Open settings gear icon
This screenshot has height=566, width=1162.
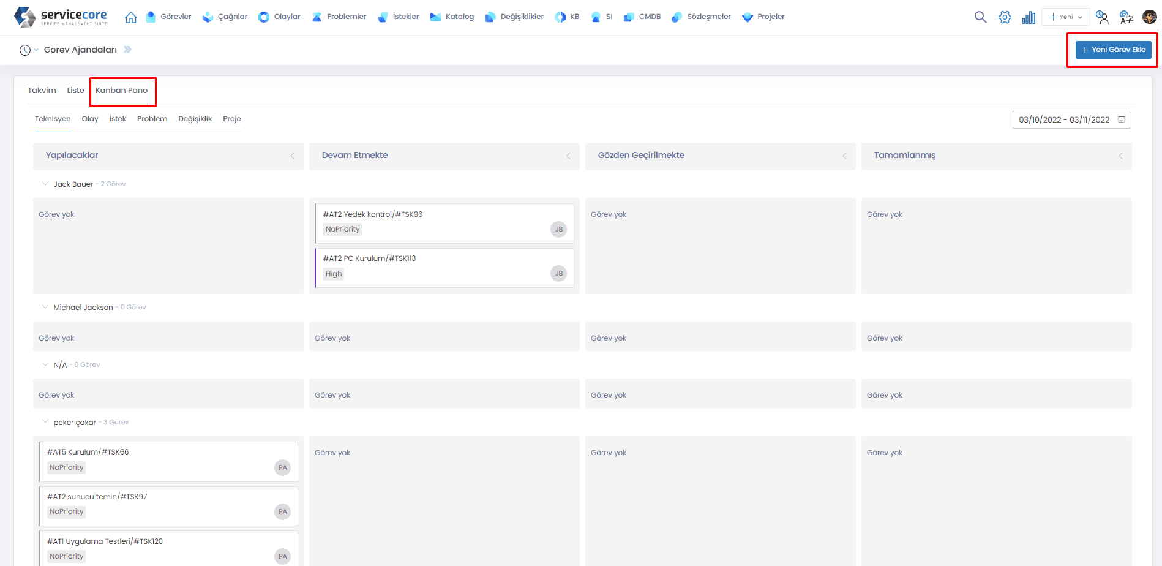(1005, 17)
